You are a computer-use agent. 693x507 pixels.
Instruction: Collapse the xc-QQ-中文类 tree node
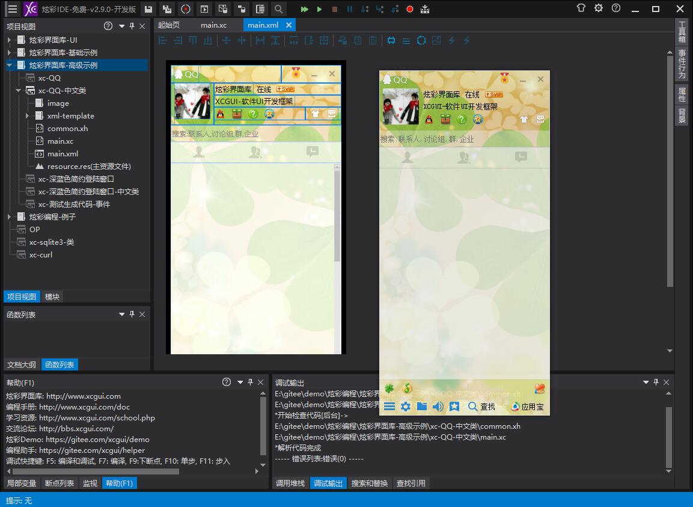(19, 91)
